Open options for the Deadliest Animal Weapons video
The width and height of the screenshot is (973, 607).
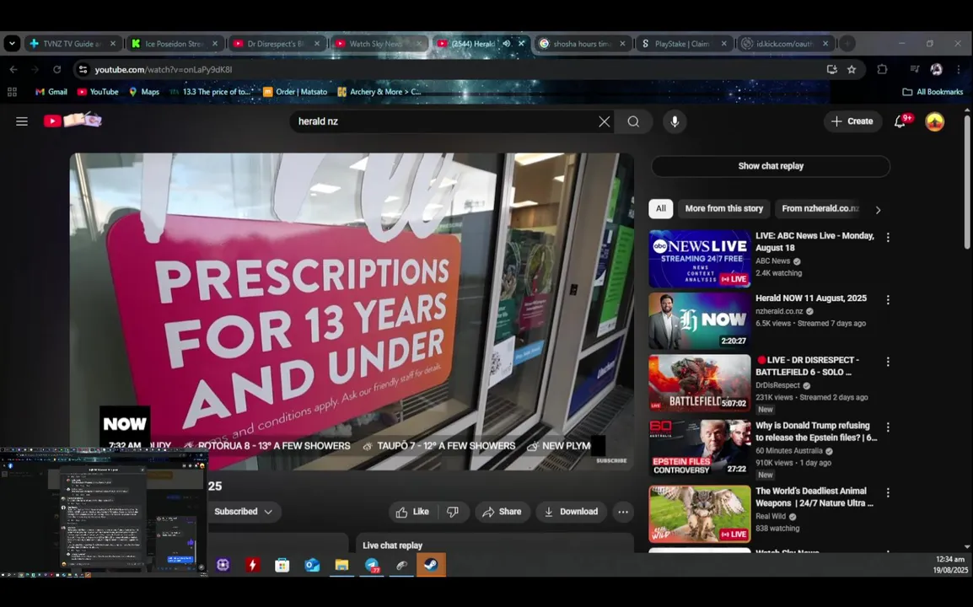pos(888,493)
